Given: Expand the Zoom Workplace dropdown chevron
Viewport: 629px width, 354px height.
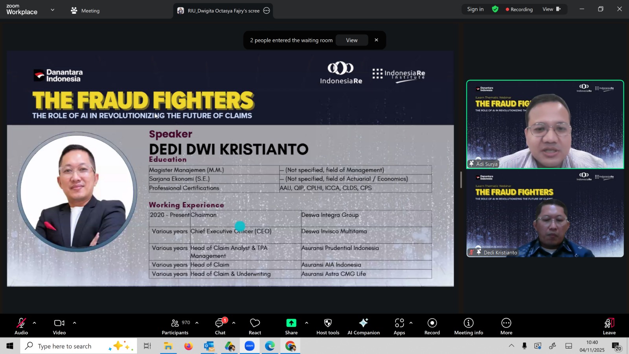Looking at the screenshot, I should coord(53,10).
